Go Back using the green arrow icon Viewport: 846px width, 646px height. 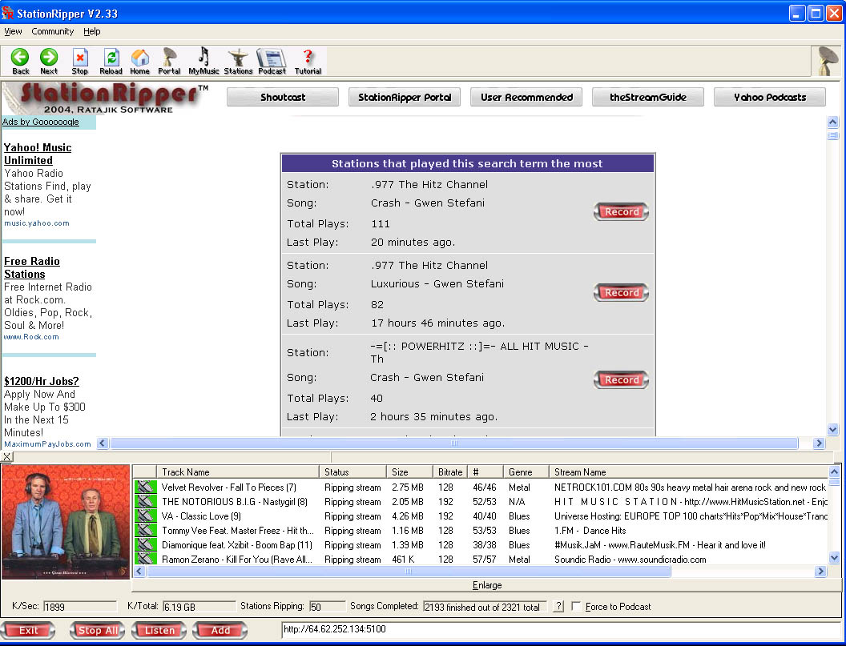pyautogui.click(x=21, y=61)
